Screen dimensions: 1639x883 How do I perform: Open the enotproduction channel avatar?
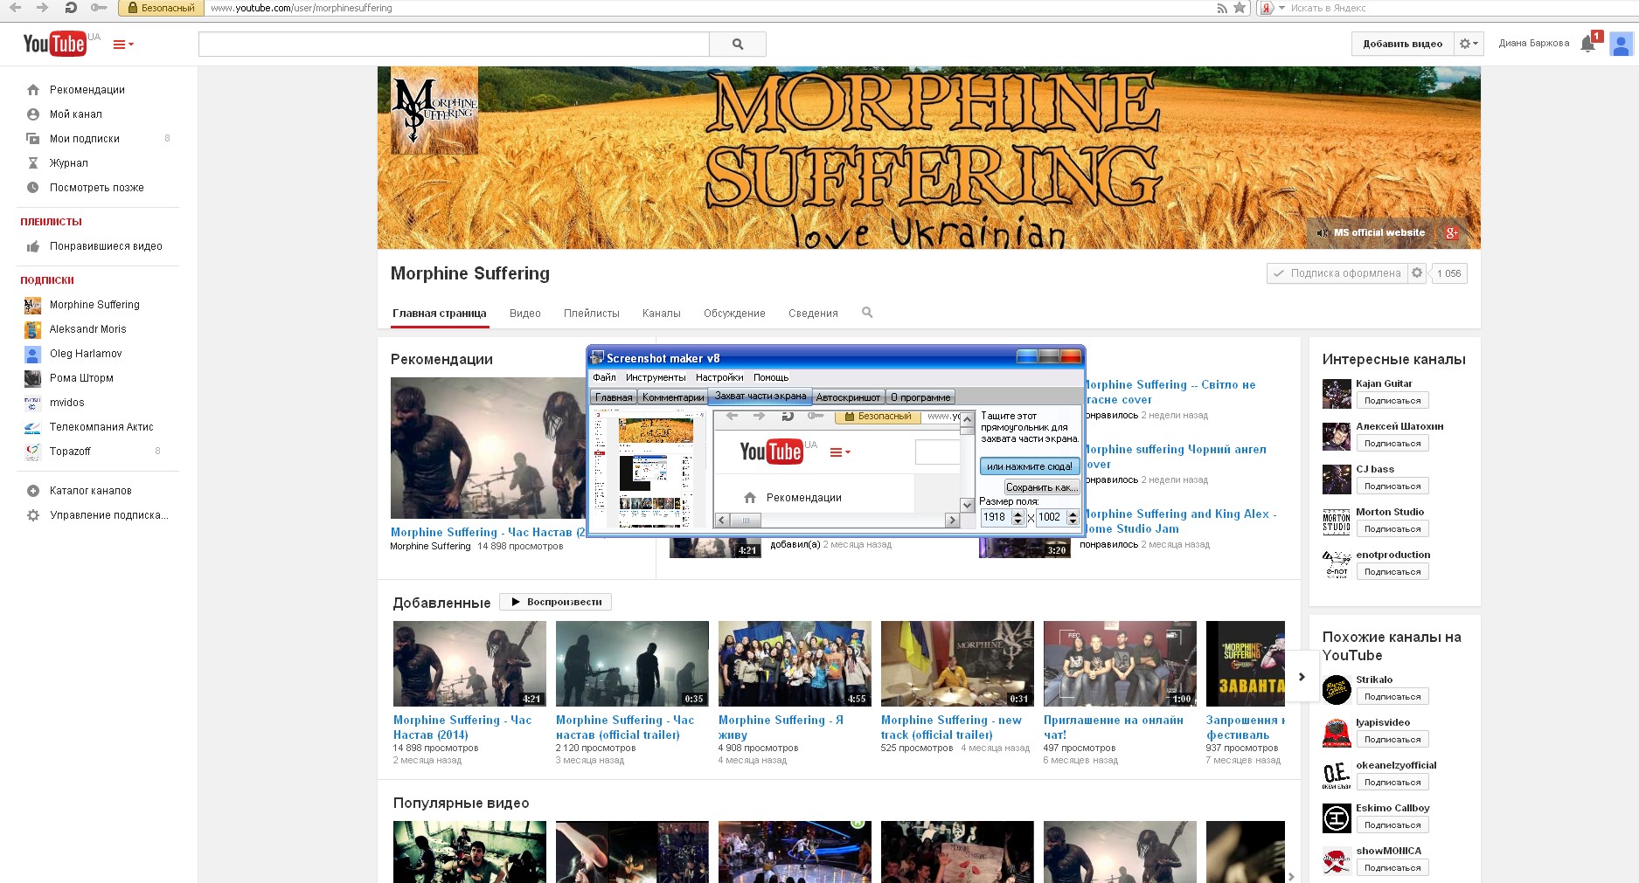point(1337,563)
